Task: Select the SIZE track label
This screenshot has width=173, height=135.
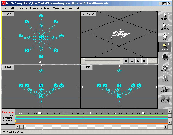Action: 8,123
